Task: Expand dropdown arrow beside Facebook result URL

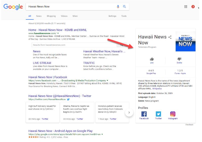Action: [107, 81]
